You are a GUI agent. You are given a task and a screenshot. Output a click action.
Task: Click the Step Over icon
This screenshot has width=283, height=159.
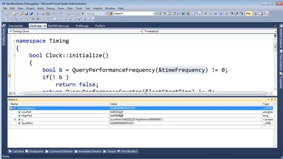pos(237,14)
